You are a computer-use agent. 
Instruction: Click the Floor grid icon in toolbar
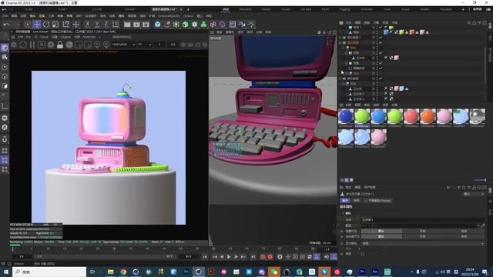(x=233, y=24)
